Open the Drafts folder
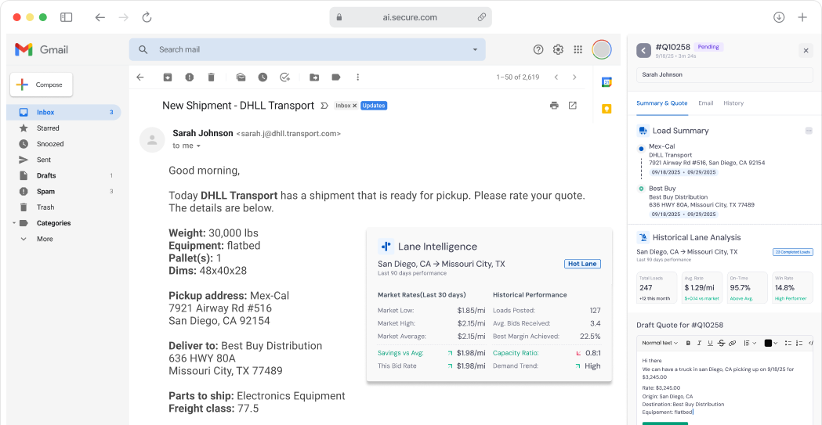Image resolution: width=822 pixels, height=425 pixels. point(46,175)
